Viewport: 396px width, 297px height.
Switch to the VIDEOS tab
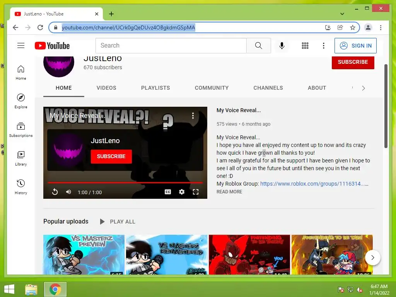(x=106, y=88)
